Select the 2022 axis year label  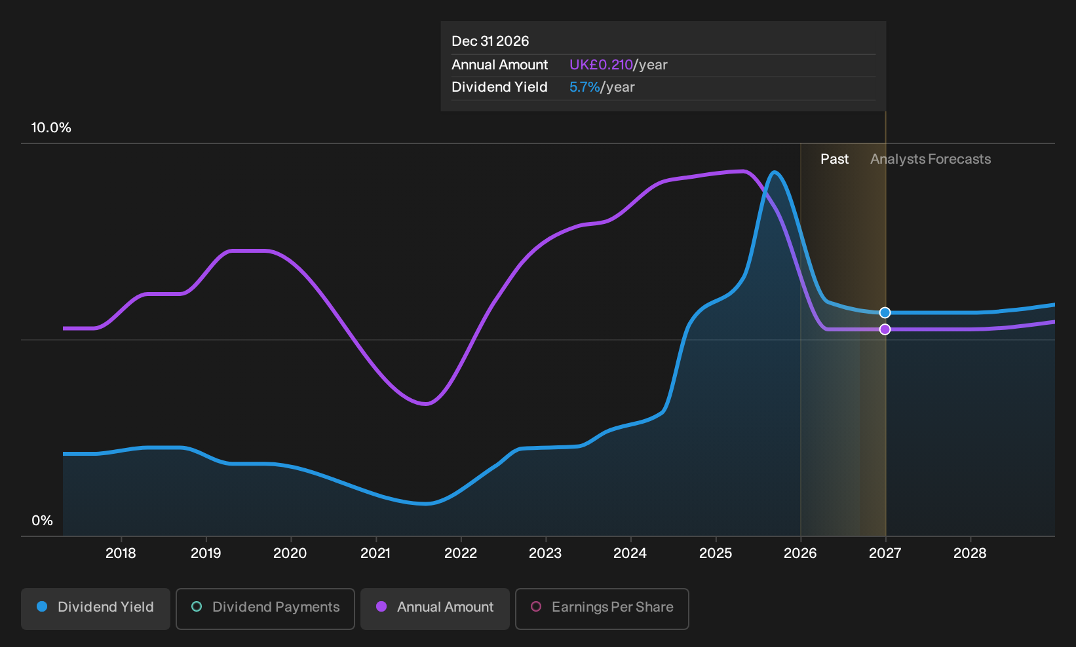coord(461,553)
